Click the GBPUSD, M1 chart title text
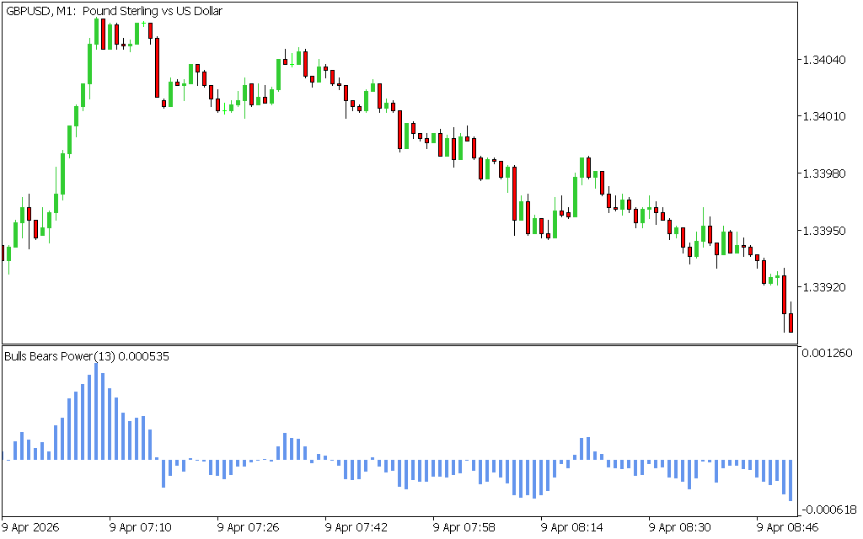This screenshot has width=863, height=539. 114,11
